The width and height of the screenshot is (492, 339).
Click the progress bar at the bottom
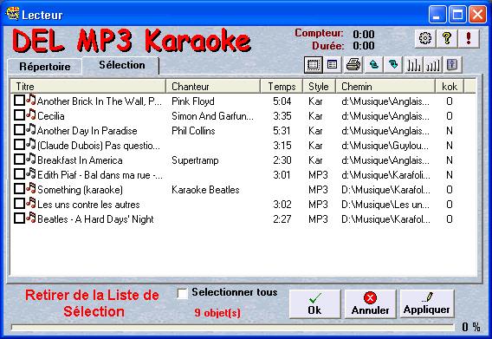click(232, 328)
